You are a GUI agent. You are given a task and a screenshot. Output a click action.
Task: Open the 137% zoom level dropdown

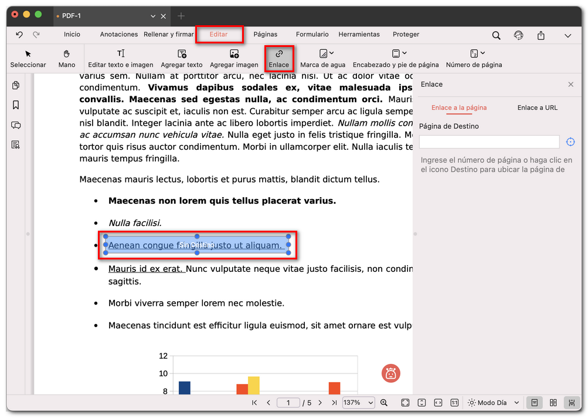(358, 403)
